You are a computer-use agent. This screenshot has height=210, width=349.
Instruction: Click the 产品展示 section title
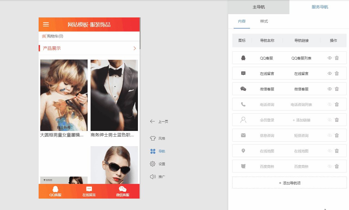tap(52, 48)
